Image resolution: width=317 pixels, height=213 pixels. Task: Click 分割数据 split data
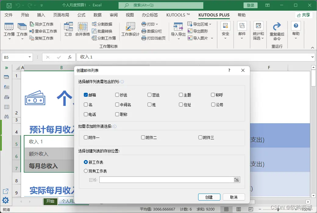pyautogui.click(x=102, y=24)
